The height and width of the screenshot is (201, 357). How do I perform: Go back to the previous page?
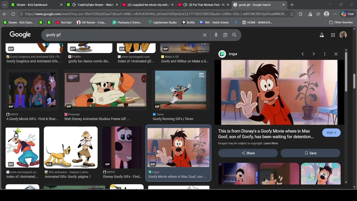coord(5,14)
